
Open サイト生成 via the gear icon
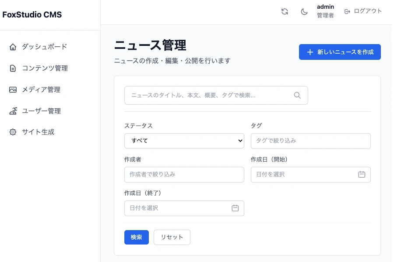13,132
